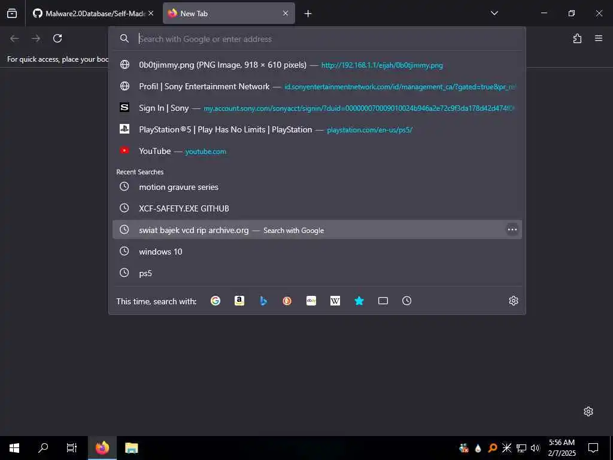
Task: Select recent search windows 10
Action: [317, 252]
